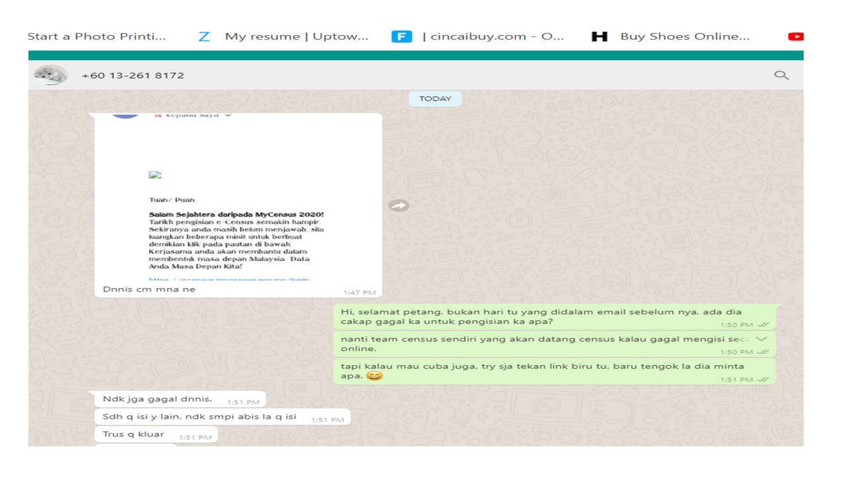Image resolution: width=848 pixels, height=477 pixels.
Task: Click the TODAY date label
Action: 435,99
